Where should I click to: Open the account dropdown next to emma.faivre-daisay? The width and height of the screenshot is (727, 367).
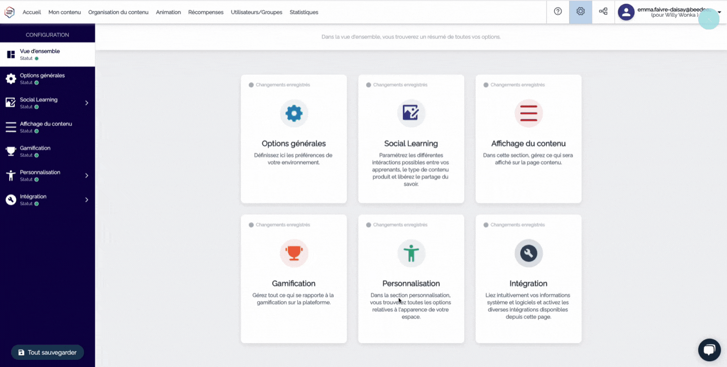point(719,12)
